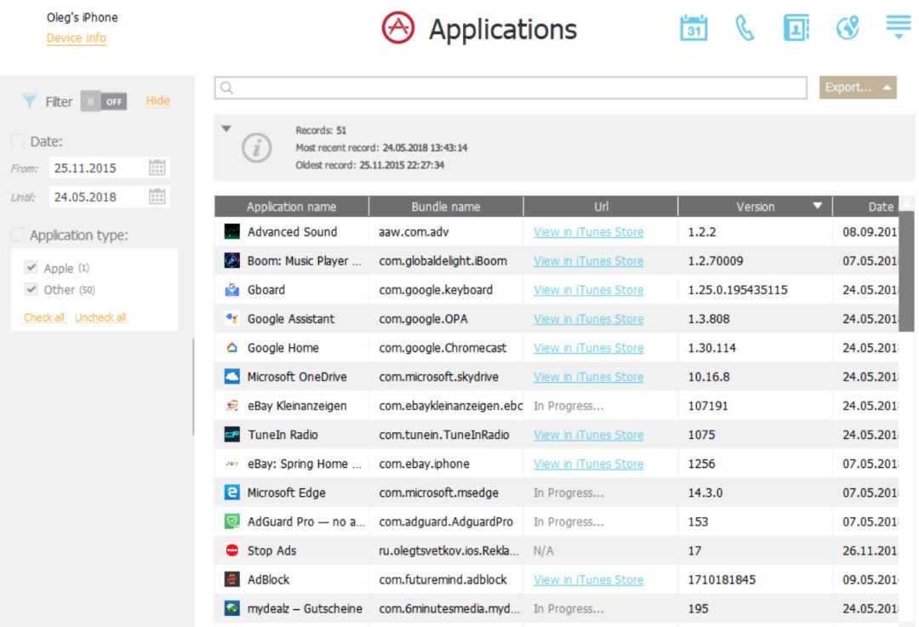Open the hamburger menu dropdown icon

pos(899,27)
